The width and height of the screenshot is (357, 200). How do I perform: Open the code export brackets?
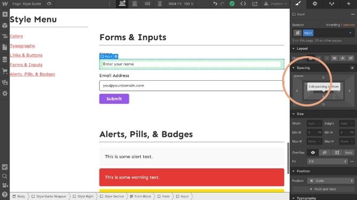coord(243,4)
